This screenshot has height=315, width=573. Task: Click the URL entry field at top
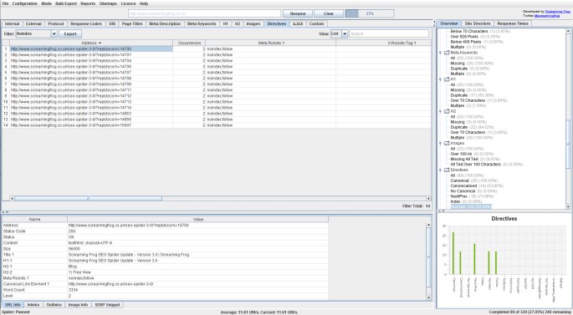[204, 13]
